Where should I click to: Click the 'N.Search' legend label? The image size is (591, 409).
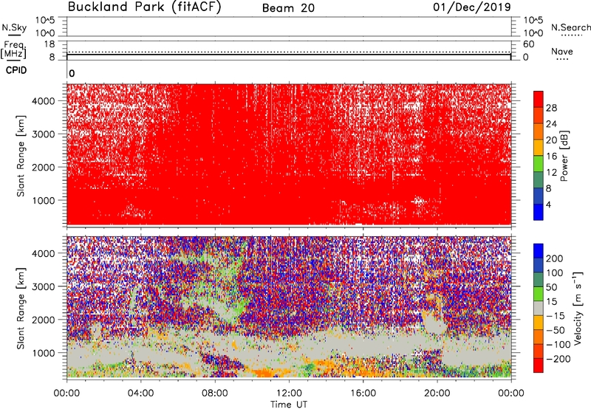(570, 27)
